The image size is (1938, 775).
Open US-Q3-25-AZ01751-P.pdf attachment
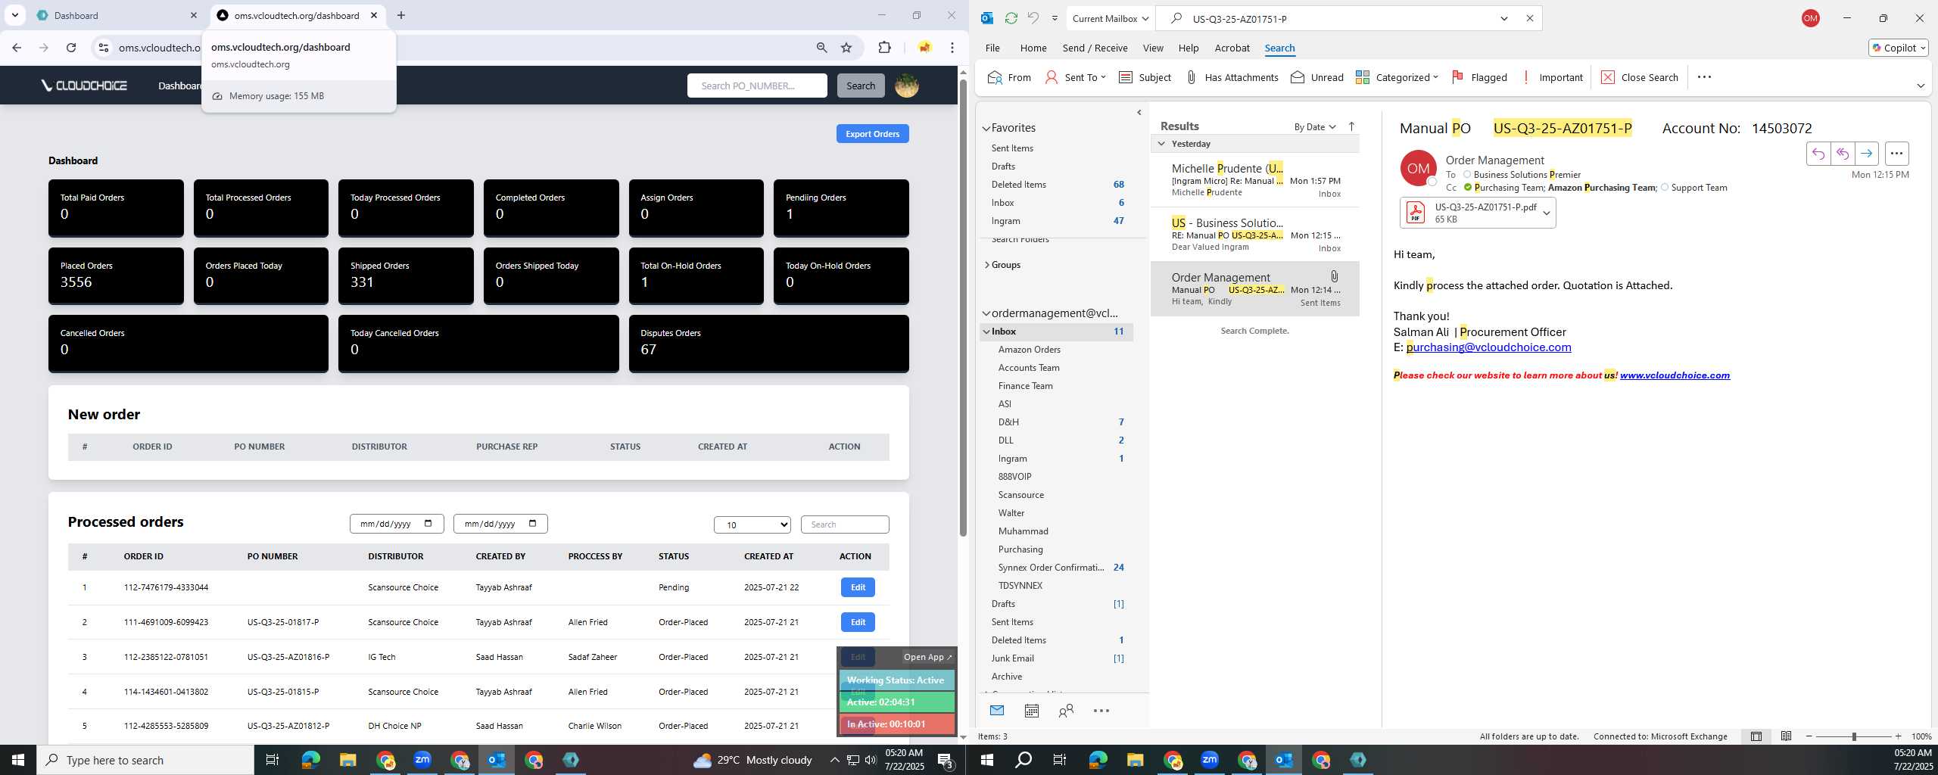1469,213
